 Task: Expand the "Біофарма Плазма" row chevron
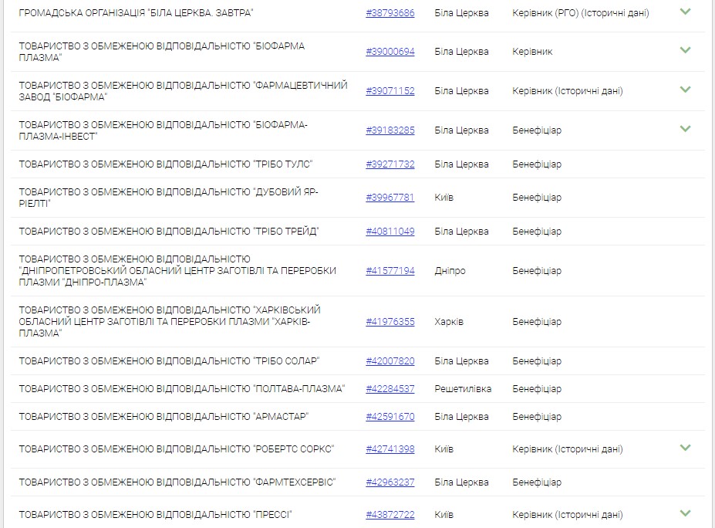click(685, 51)
